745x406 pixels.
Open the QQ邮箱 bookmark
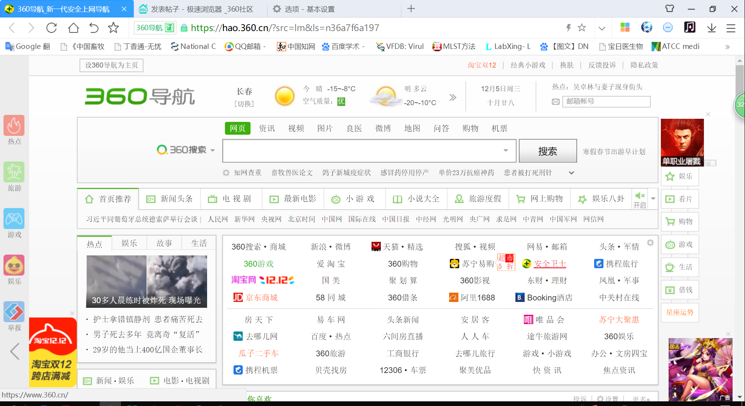tap(245, 47)
